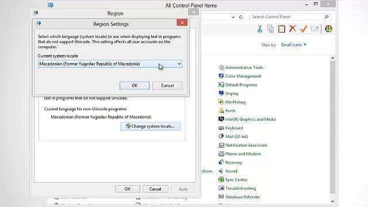Screen dimensions: 368x207
Task: Maximize the All Control Panel Items window
Action: coord(316,4)
